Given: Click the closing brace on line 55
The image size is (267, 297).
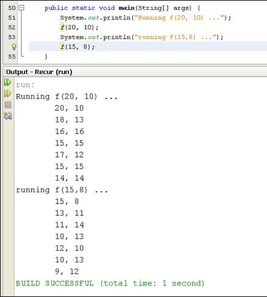Looking at the screenshot, I should point(46,57).
